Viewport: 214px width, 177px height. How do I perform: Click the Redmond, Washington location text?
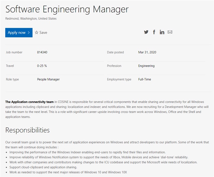pos(31,19)
